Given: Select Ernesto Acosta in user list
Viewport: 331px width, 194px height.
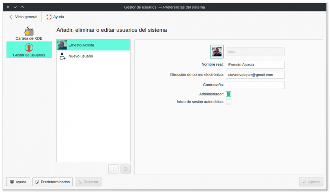Looking at the screenshot, I should pos(93,45).
